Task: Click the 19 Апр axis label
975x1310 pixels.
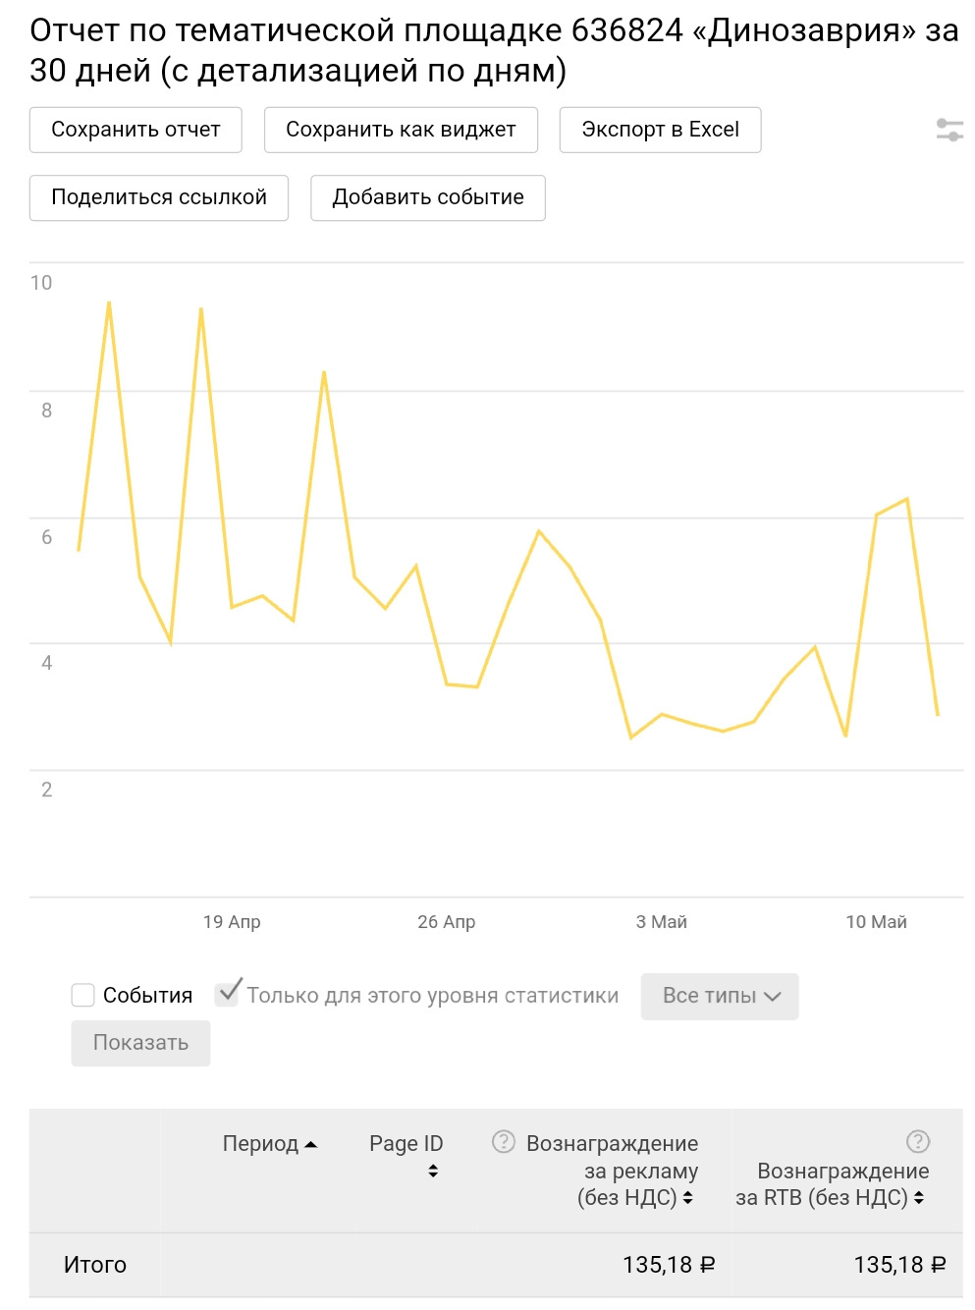Action: tap(232, 922)
